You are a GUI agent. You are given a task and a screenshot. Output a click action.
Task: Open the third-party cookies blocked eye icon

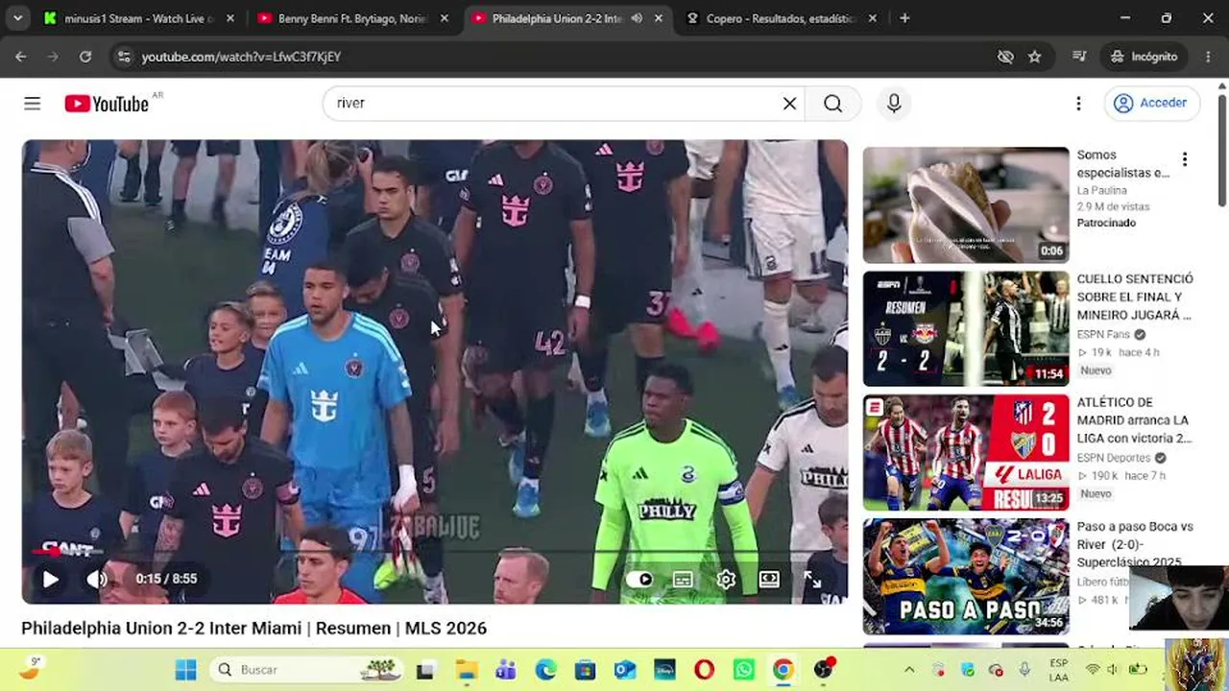(x=1005, y=57)
